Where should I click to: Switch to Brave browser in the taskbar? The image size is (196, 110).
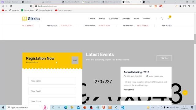tap(104, 107)
